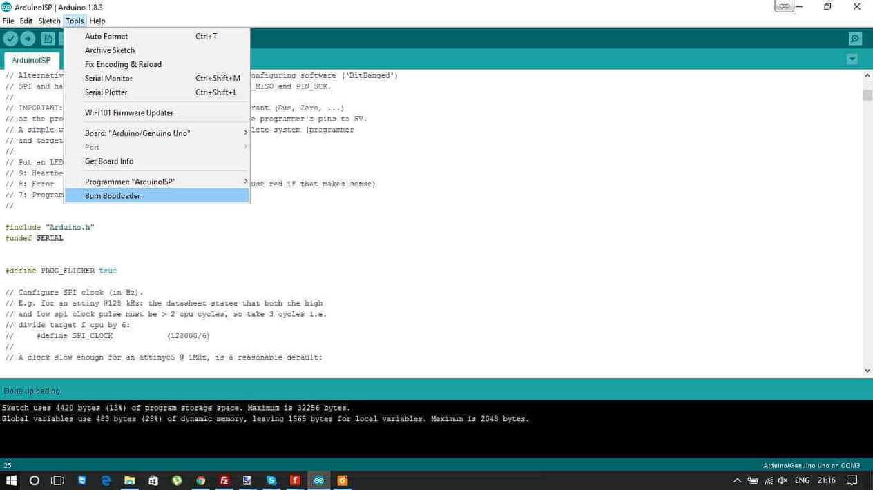Image resolution: width=873 pixels, height=490 pixels.
Task: Choose Fix Encoding & Reload
Action: (x=157, y=64)
